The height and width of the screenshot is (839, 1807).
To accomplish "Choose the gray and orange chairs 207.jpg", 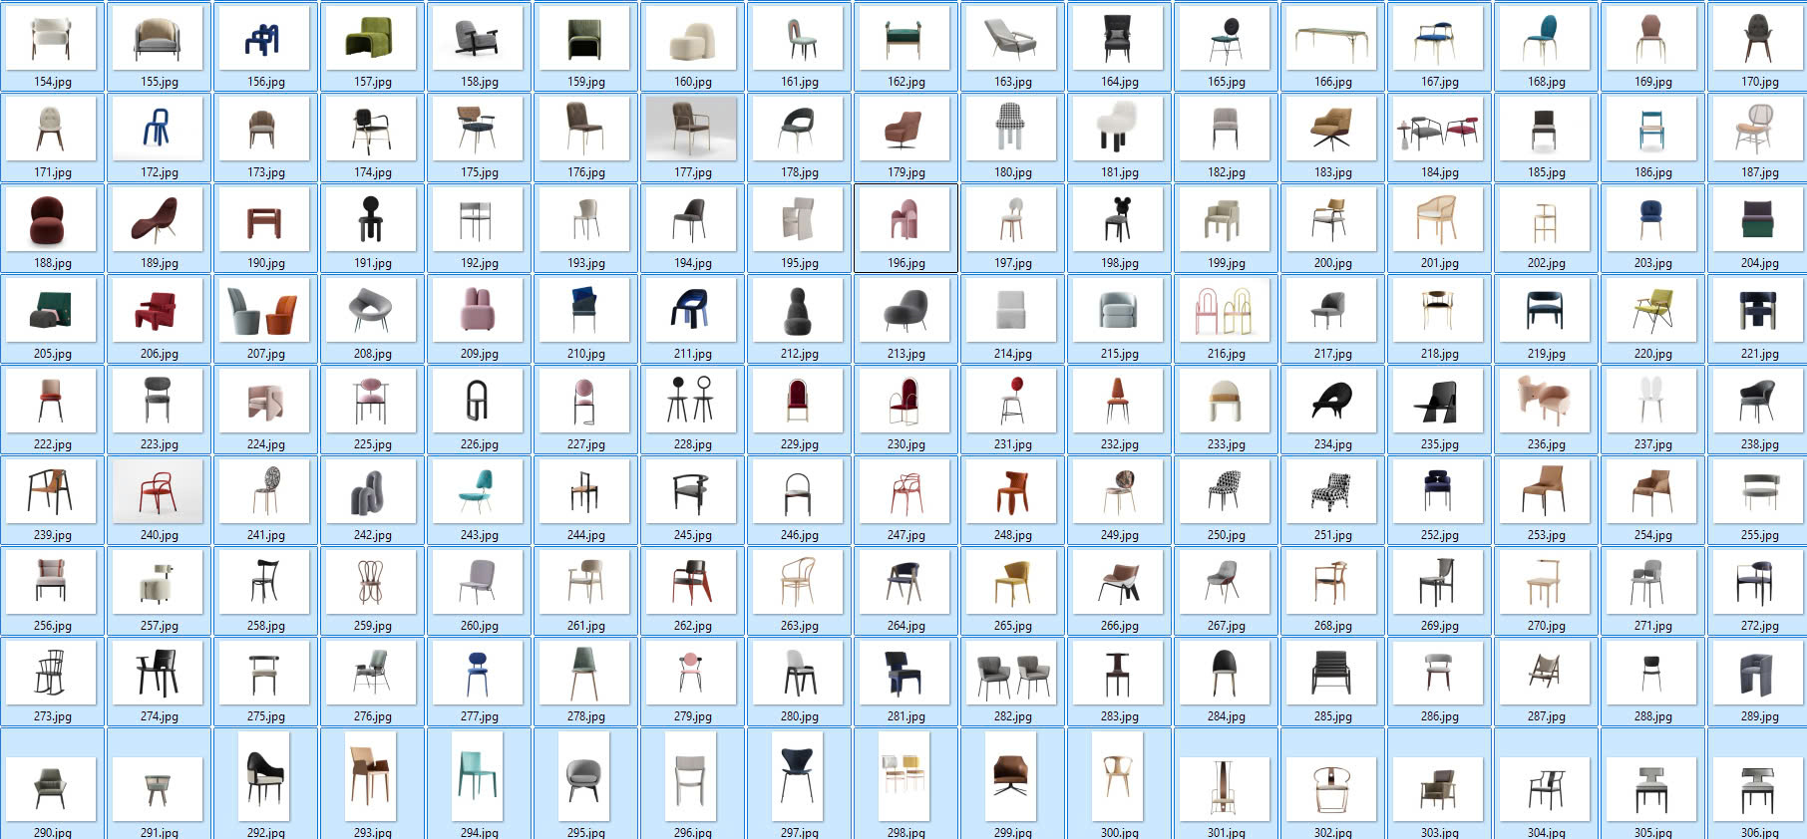I will [x=265, y=310].
